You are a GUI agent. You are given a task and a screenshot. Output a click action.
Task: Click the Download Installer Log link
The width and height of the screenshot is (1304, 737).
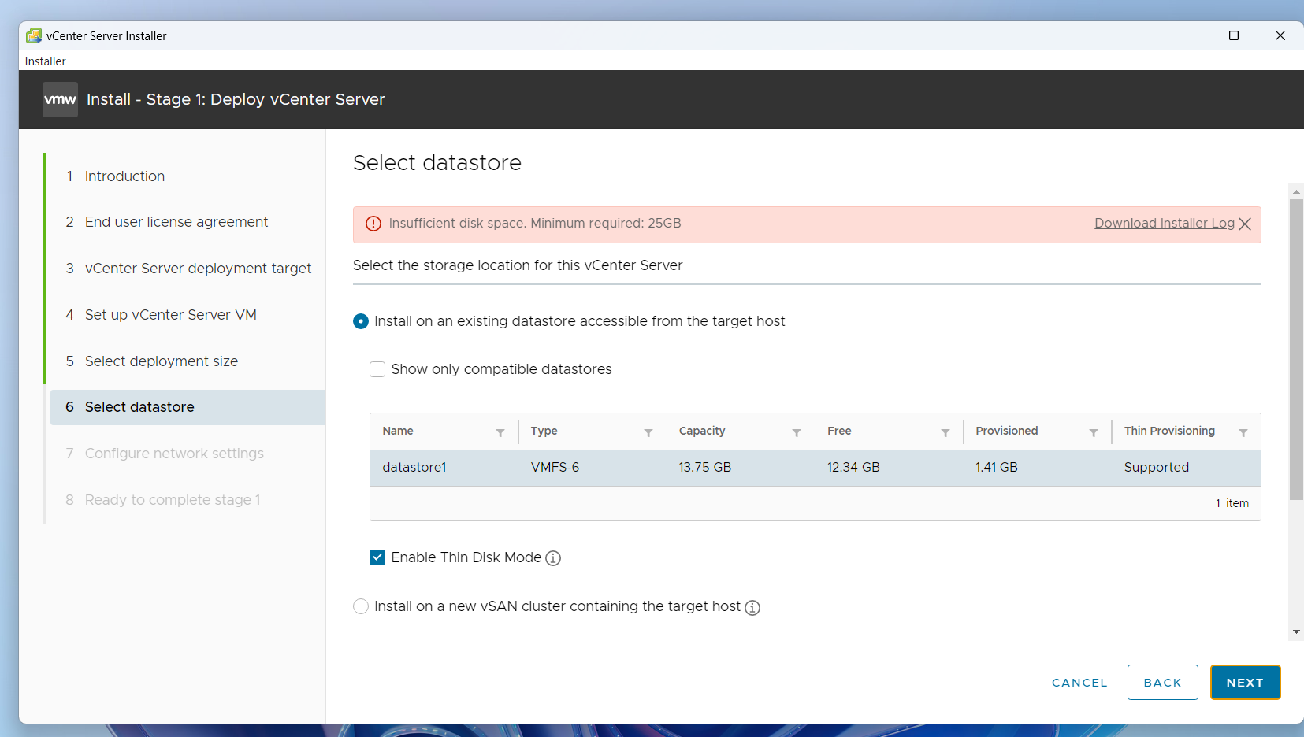coord(1164,224)
